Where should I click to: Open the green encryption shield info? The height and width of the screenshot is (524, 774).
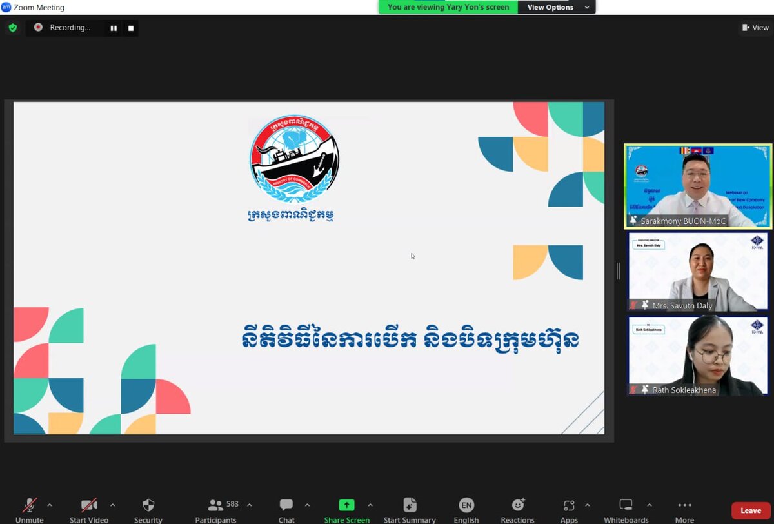[x=12, y=28]
